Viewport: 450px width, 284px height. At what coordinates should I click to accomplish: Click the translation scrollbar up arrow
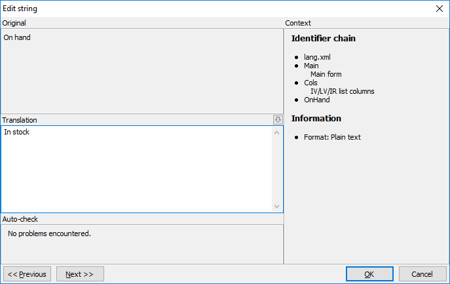coord(276,132)
